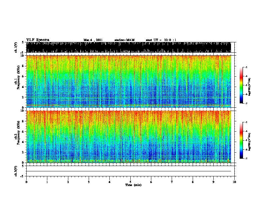Click the "4" kHz tick on ch.2 frequency axis
Image resolution: width=264 pixels, height=204 pixels.
click(23, 142)
